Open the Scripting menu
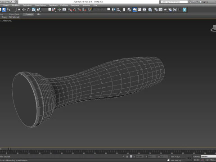Viewport: 216px width, 162px height. pos(86,5)
